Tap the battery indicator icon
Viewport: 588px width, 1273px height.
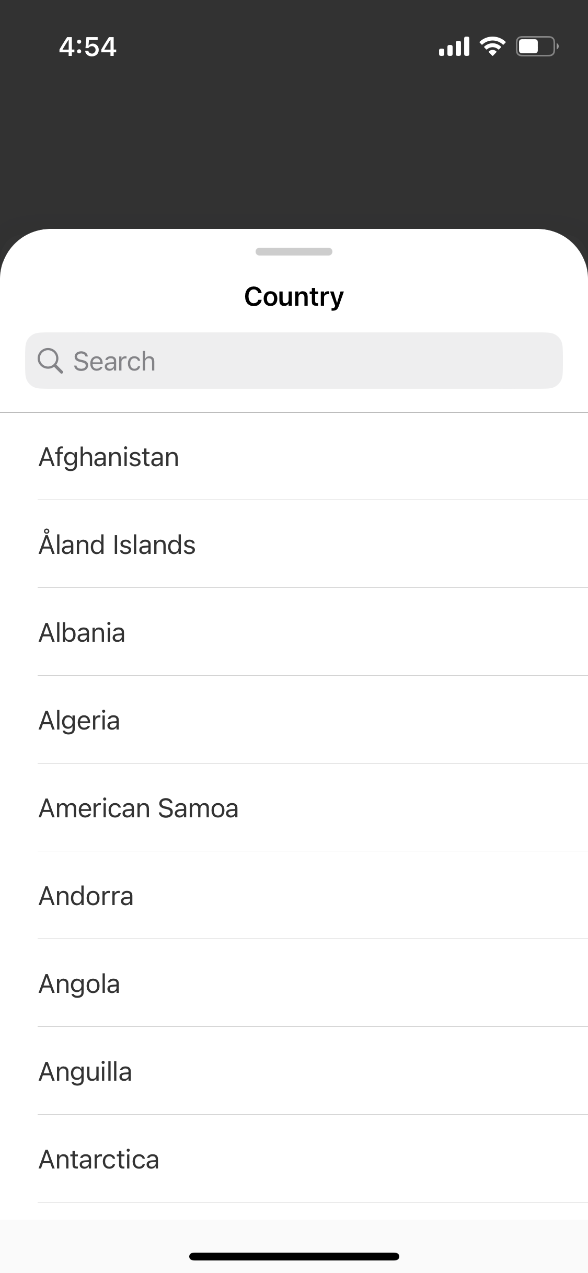(x=537, y=47)
